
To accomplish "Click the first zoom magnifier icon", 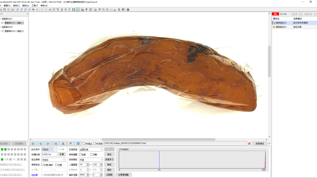I will [x=18, y=9].
